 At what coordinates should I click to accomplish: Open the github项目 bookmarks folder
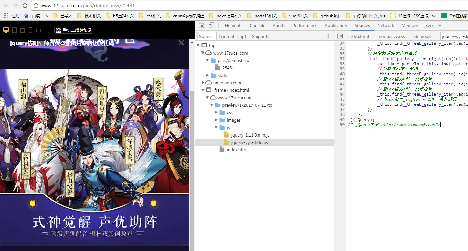click(327, 16)
